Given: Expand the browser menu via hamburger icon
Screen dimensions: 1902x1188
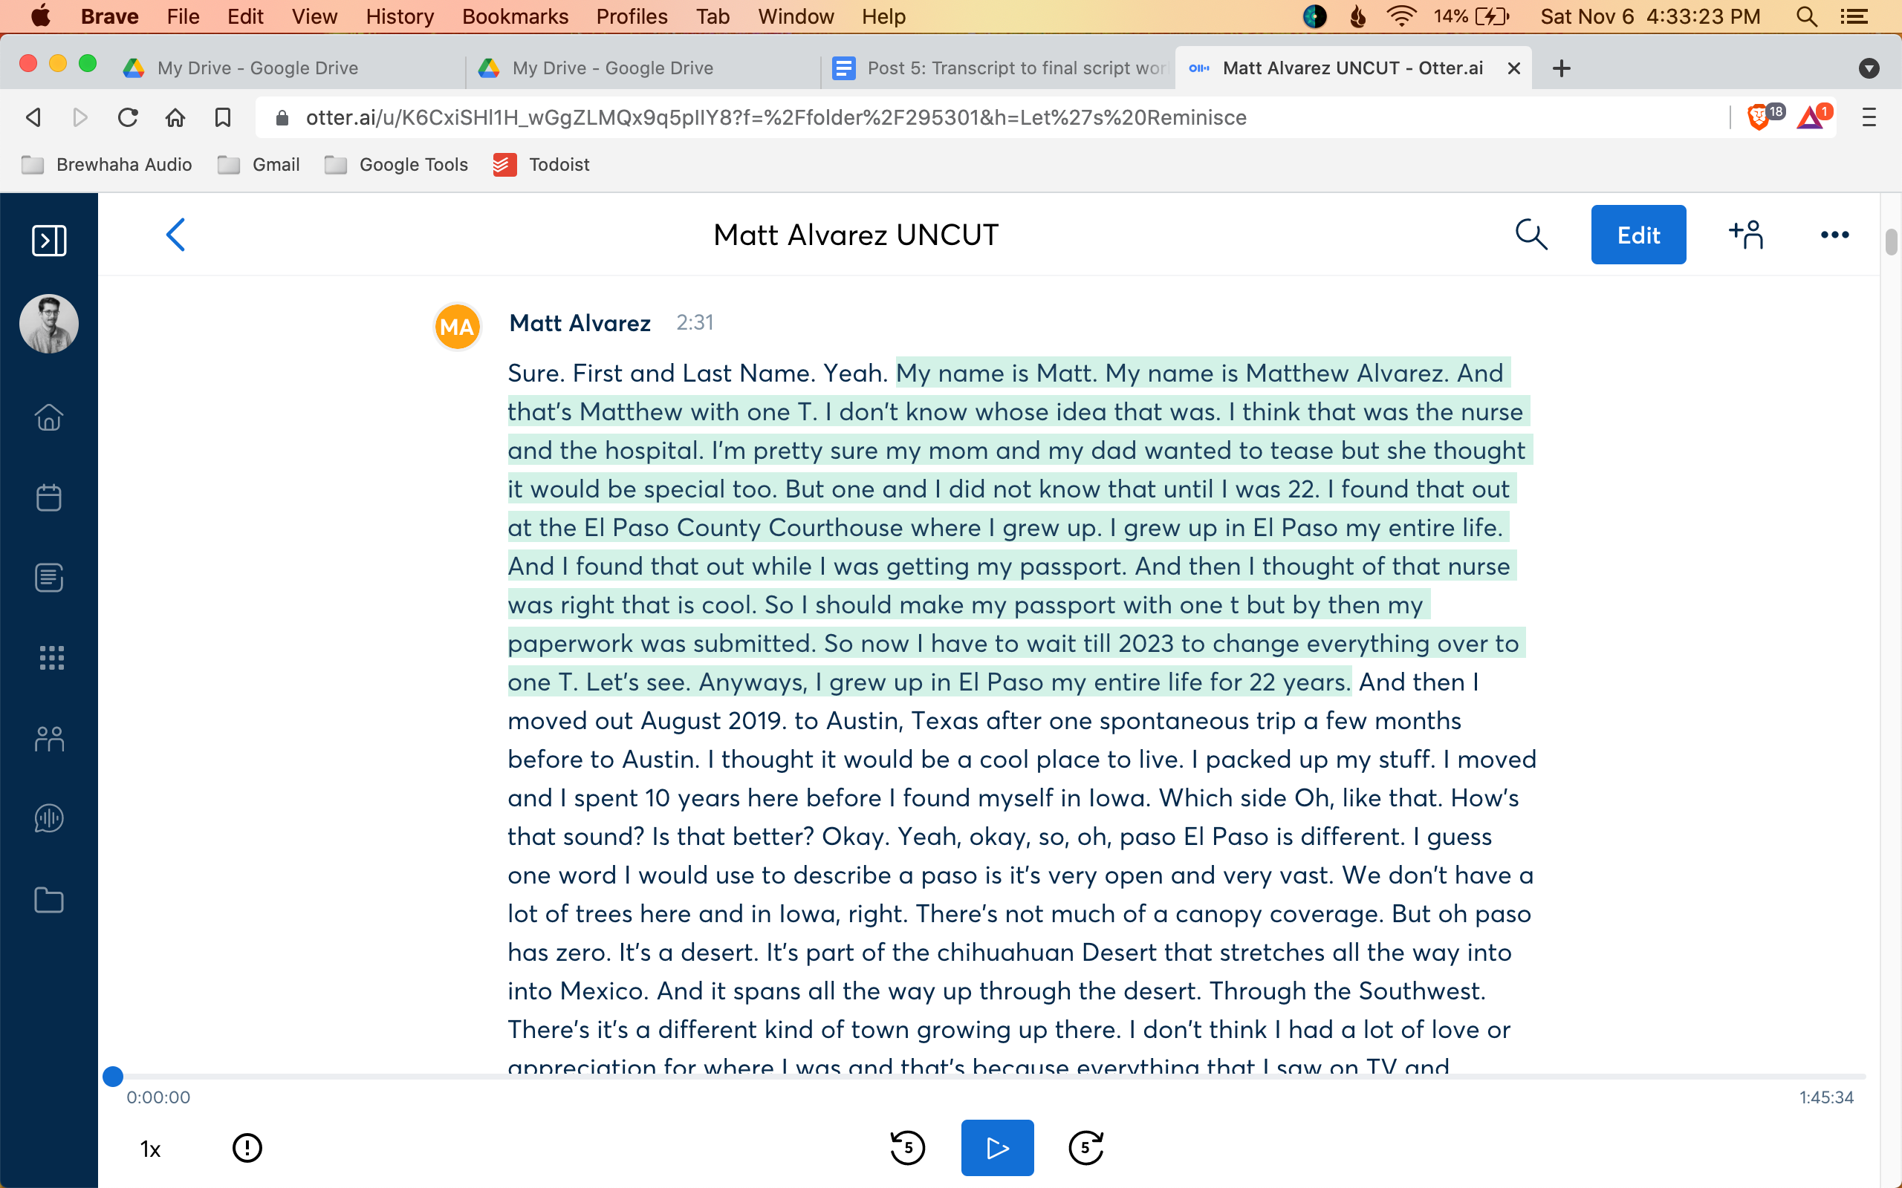Looking at the screenshot, I should pos(1869,117).
